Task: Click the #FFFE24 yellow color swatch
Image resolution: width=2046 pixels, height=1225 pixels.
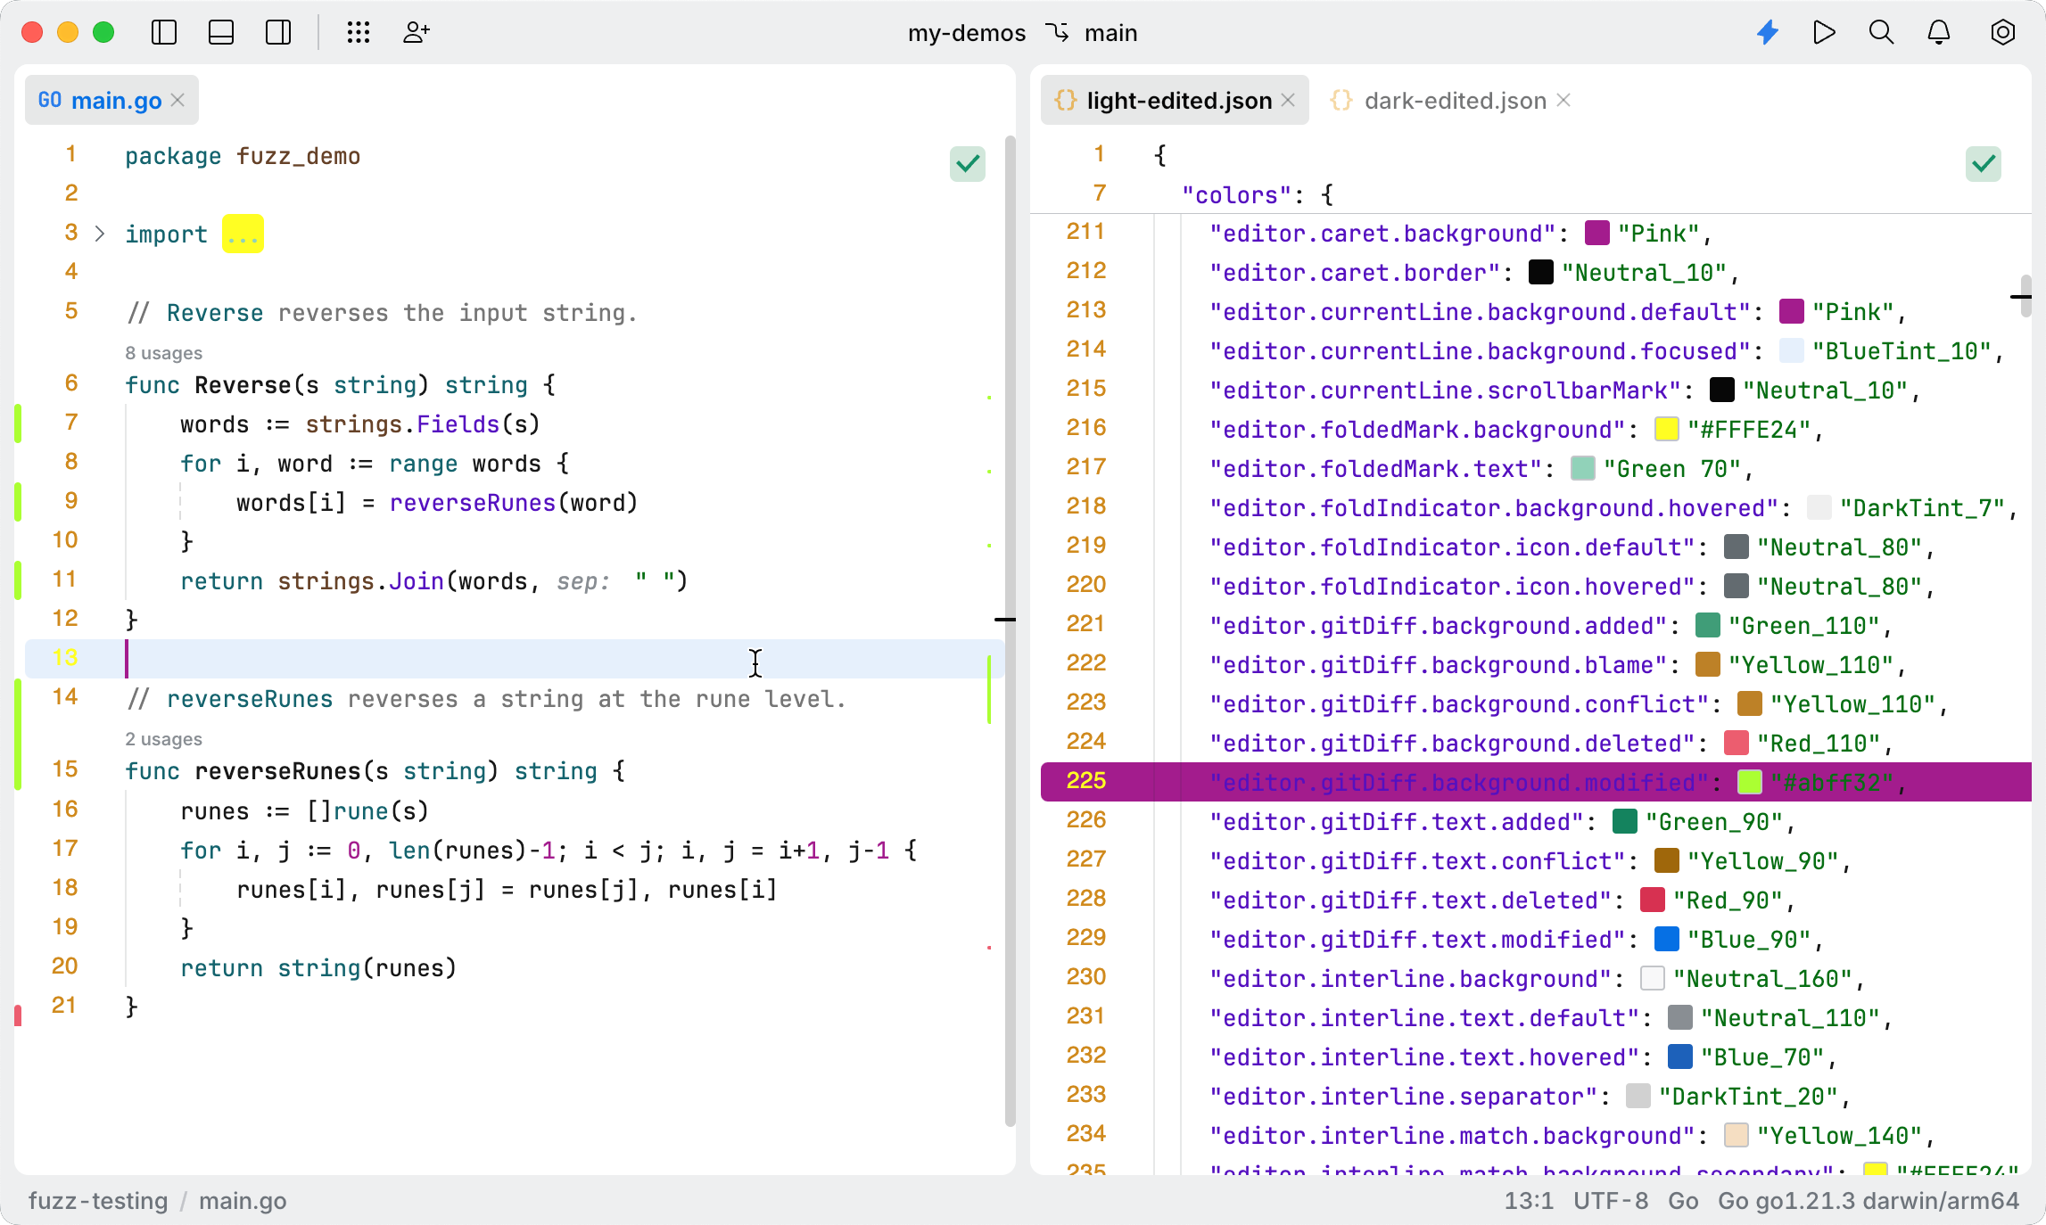Action: tap(1666, 430)
